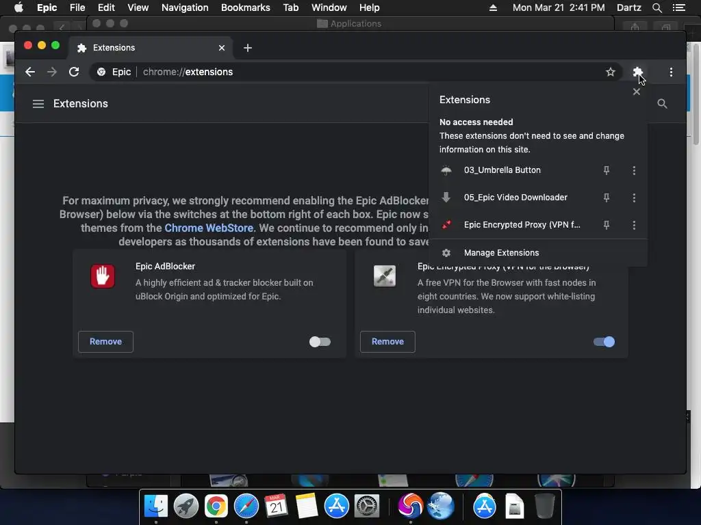The image size is (701, 525).
Task: Open the Edit menu
Action: tap(106, 8)
